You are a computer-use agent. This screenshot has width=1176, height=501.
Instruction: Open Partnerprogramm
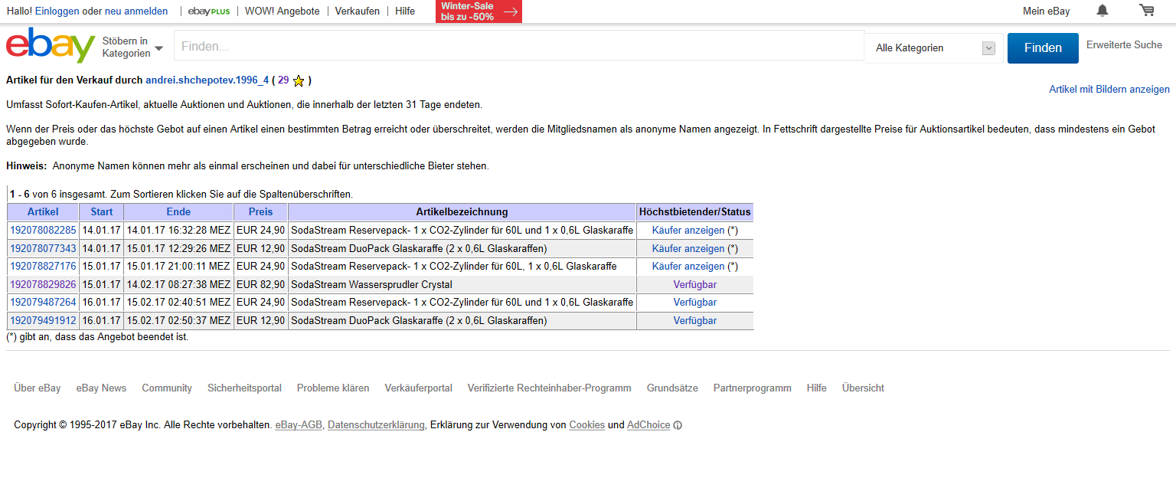tap(753, 388)
